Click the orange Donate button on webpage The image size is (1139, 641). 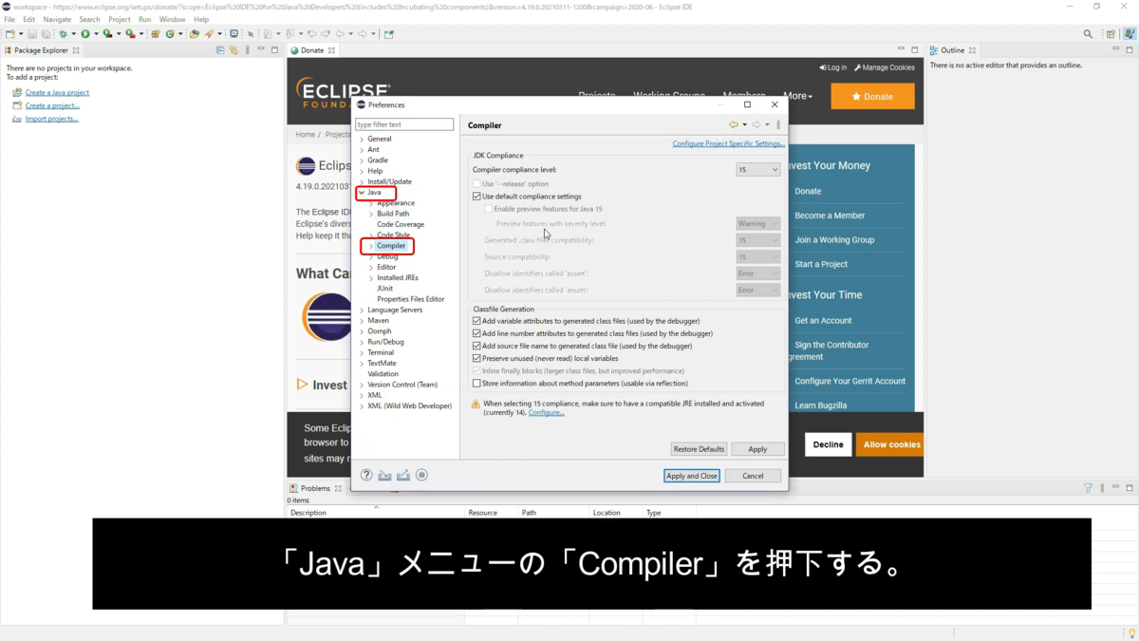(872, 96)
